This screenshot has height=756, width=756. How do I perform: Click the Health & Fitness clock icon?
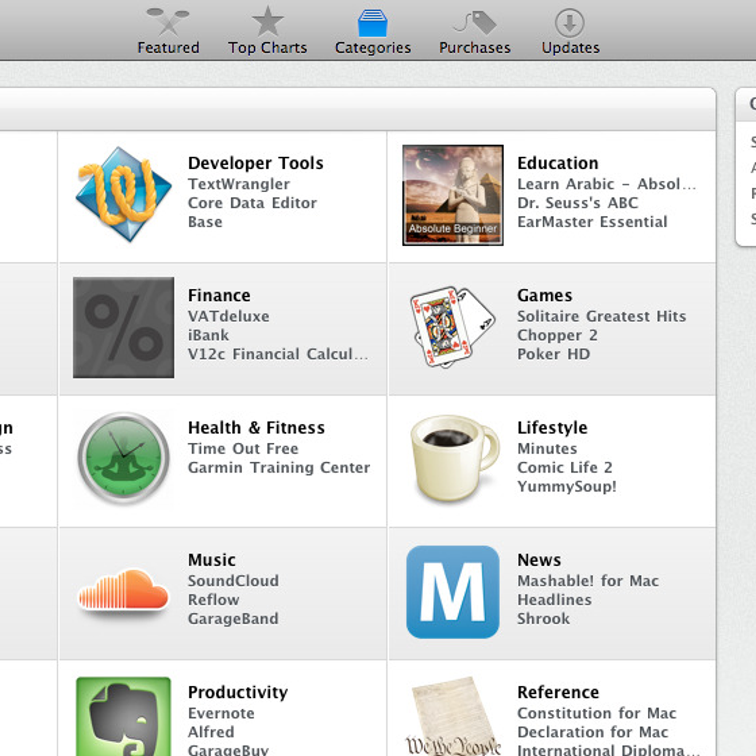click(124, 457)
